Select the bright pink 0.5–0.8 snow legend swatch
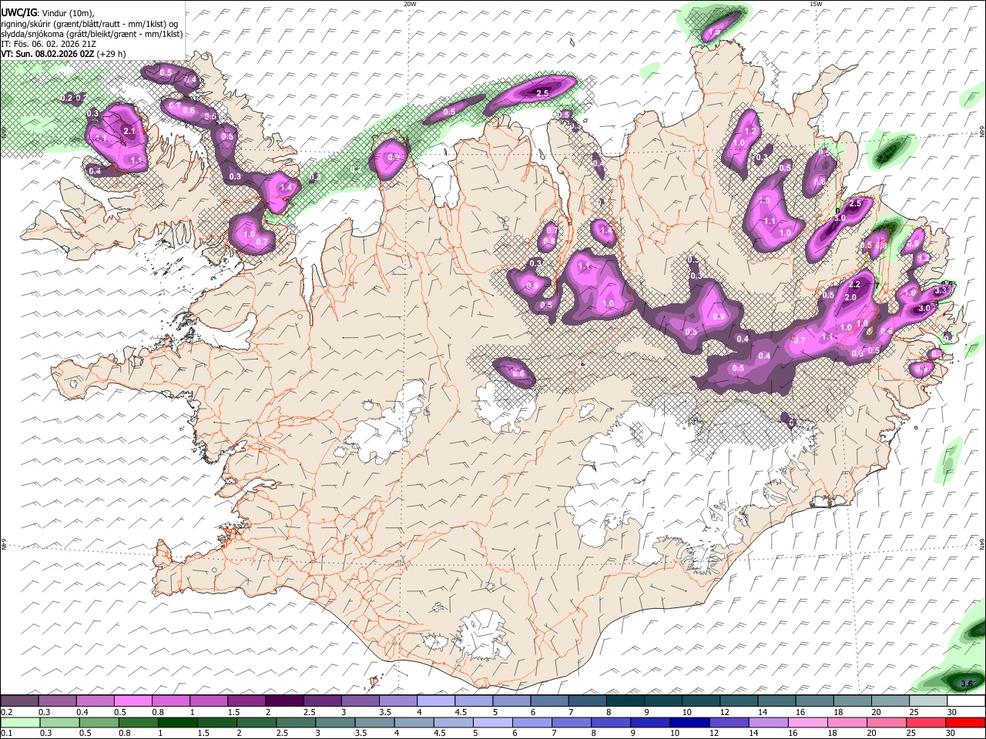The image size is (986, 739). [x=132, y=701]
